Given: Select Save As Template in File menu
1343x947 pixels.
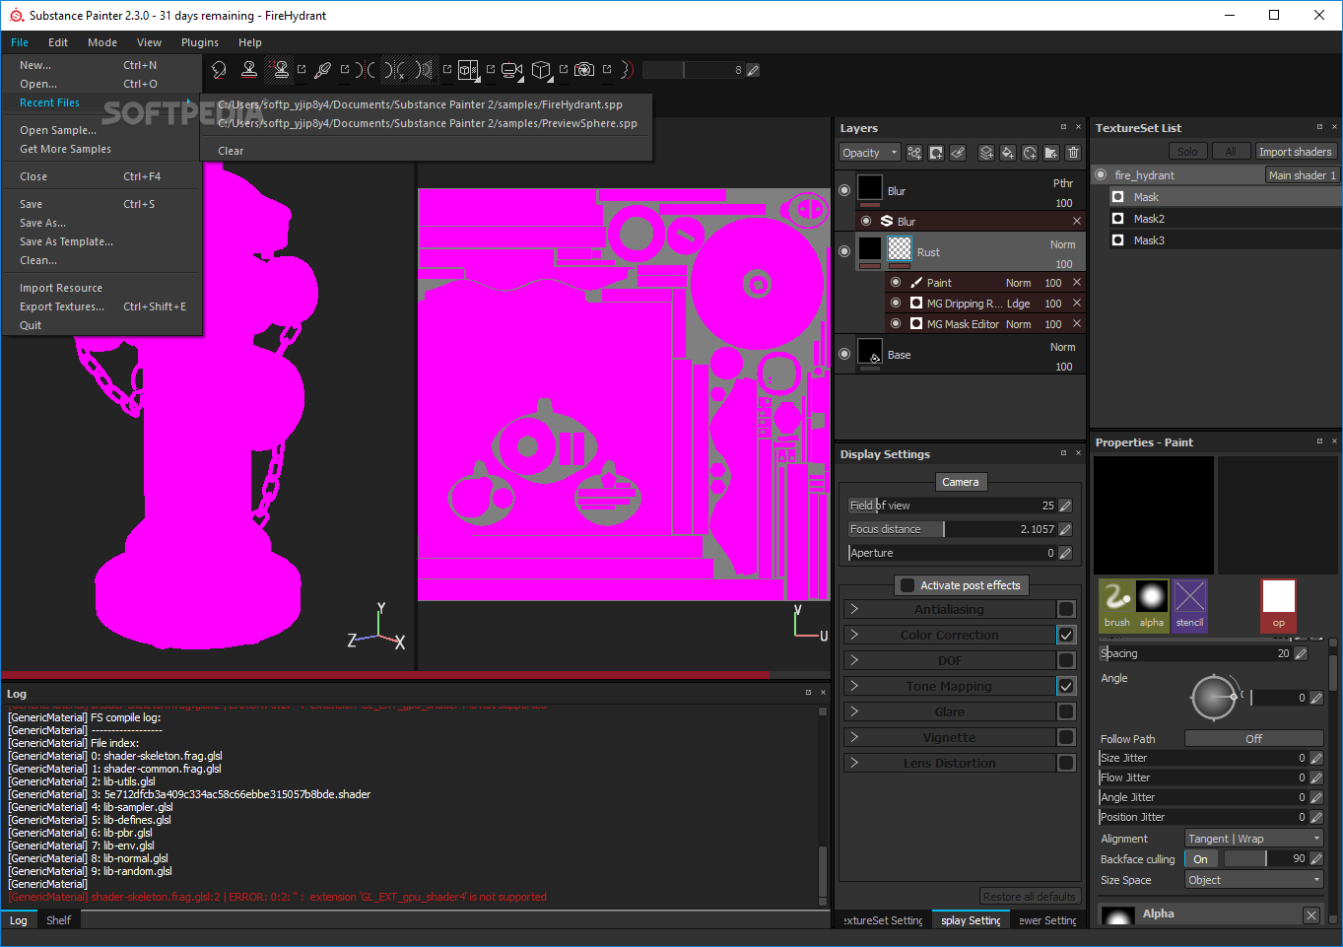Looking at the screenshot, I should click(x=102, y=241).
